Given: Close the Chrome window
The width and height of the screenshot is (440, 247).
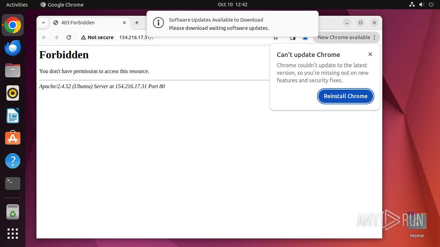Looking at the screenshot, I should (374, 23).
